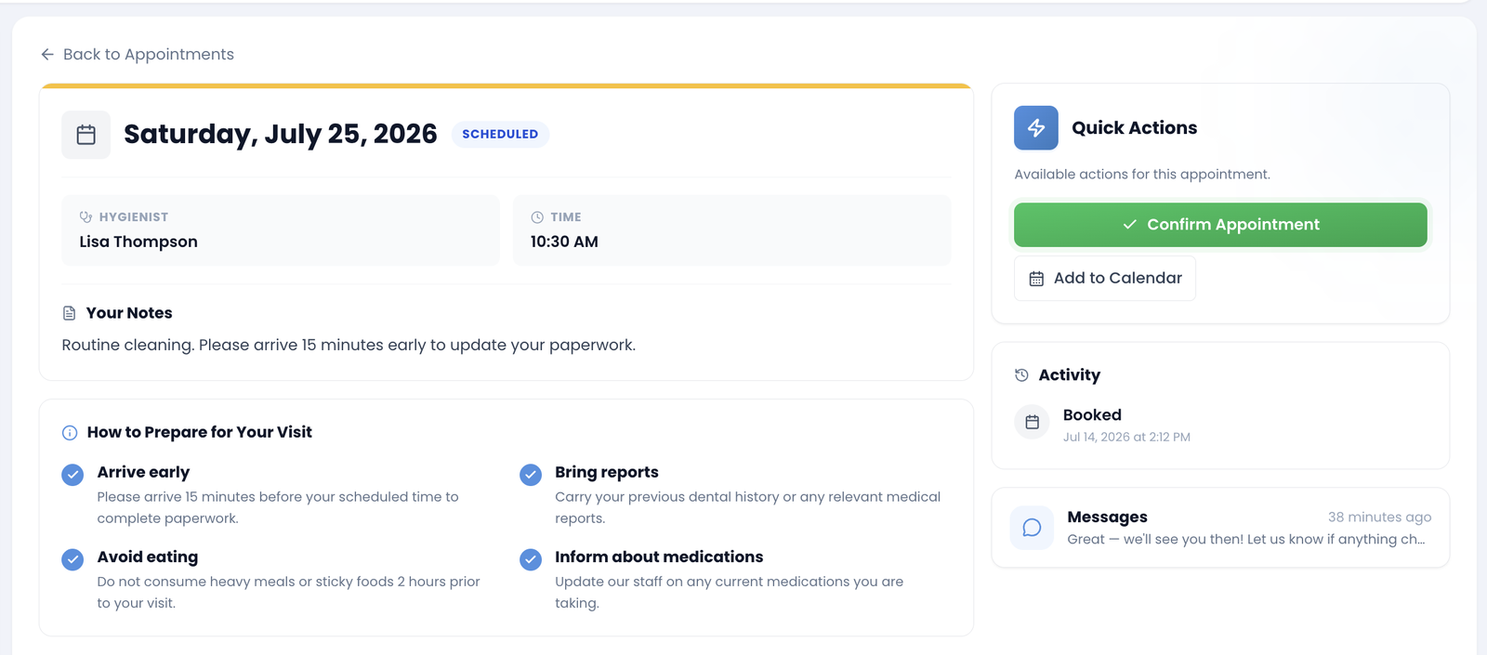Open the Messages preview card
1487x655 pixels.
1220,528
